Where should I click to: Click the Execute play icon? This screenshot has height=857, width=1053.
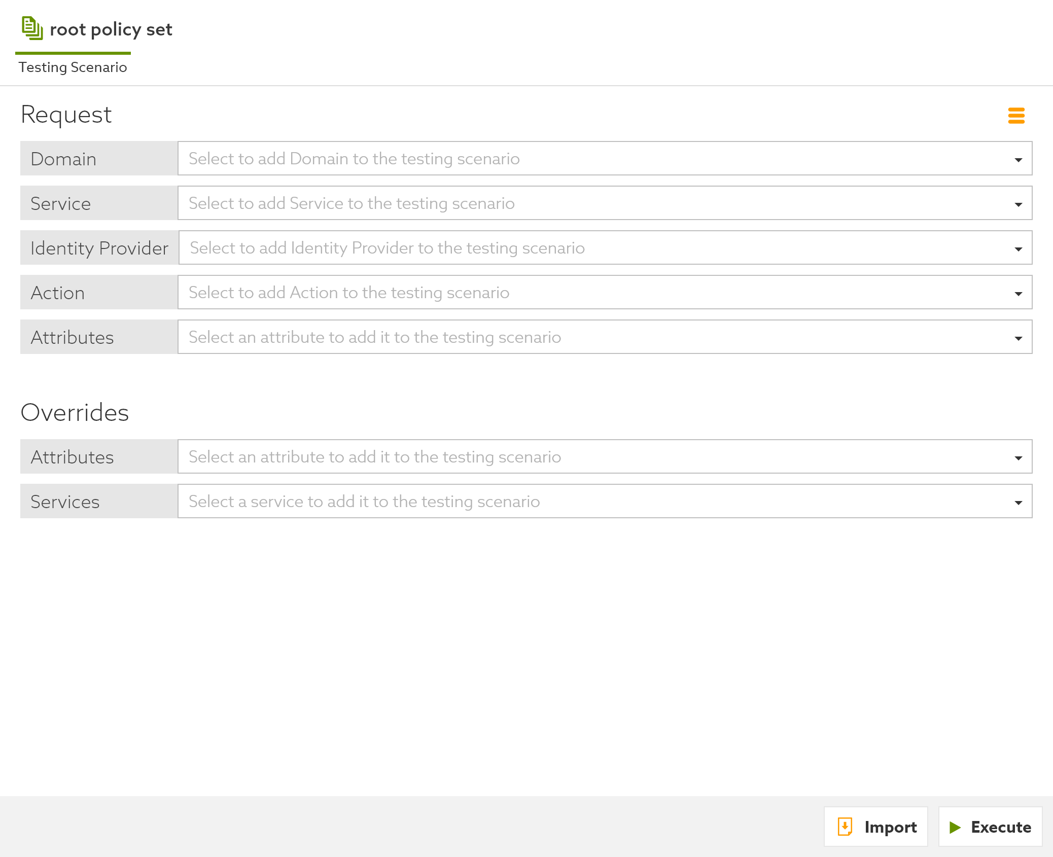[954, 827]
